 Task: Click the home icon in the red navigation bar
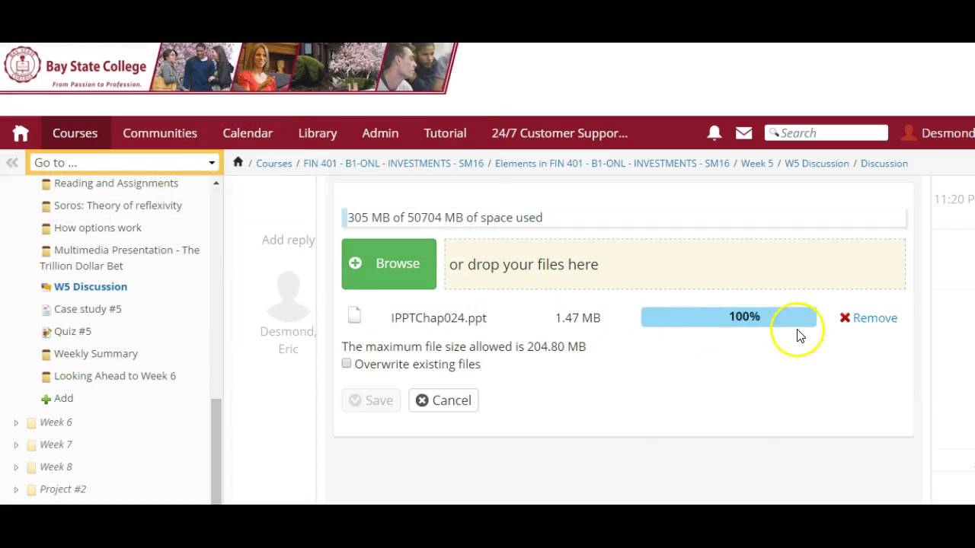pos(21,133)
